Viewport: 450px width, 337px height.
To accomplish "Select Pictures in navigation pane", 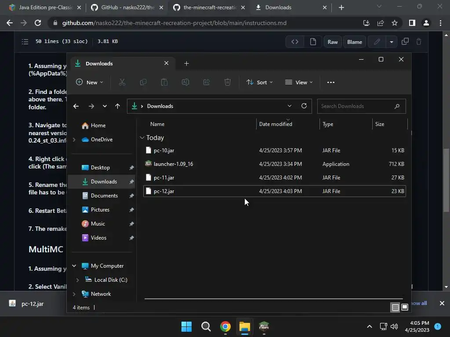I will [102, 210].
